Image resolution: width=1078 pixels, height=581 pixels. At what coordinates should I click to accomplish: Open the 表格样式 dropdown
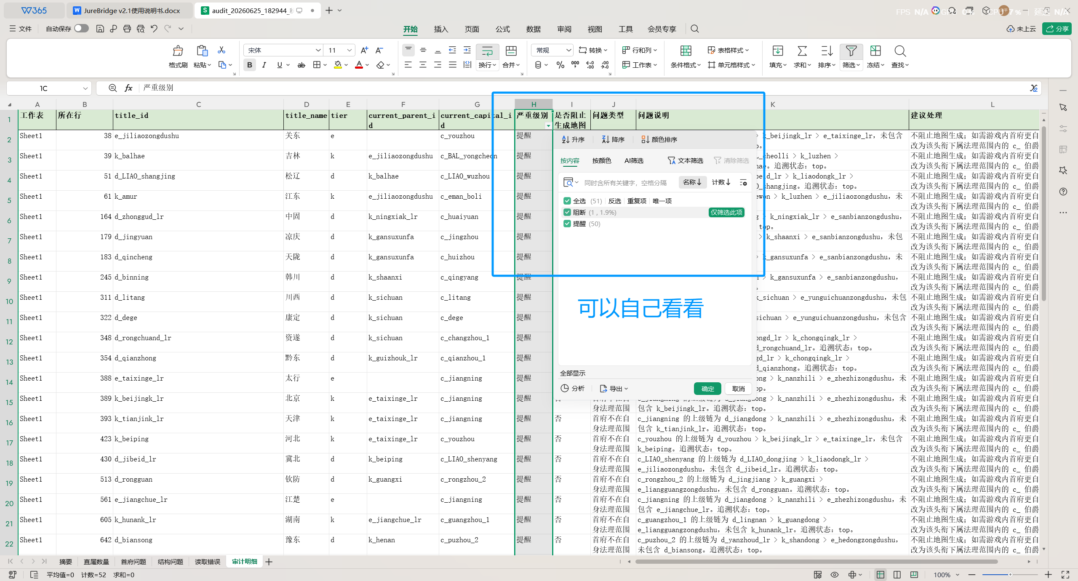pos(728,50)
